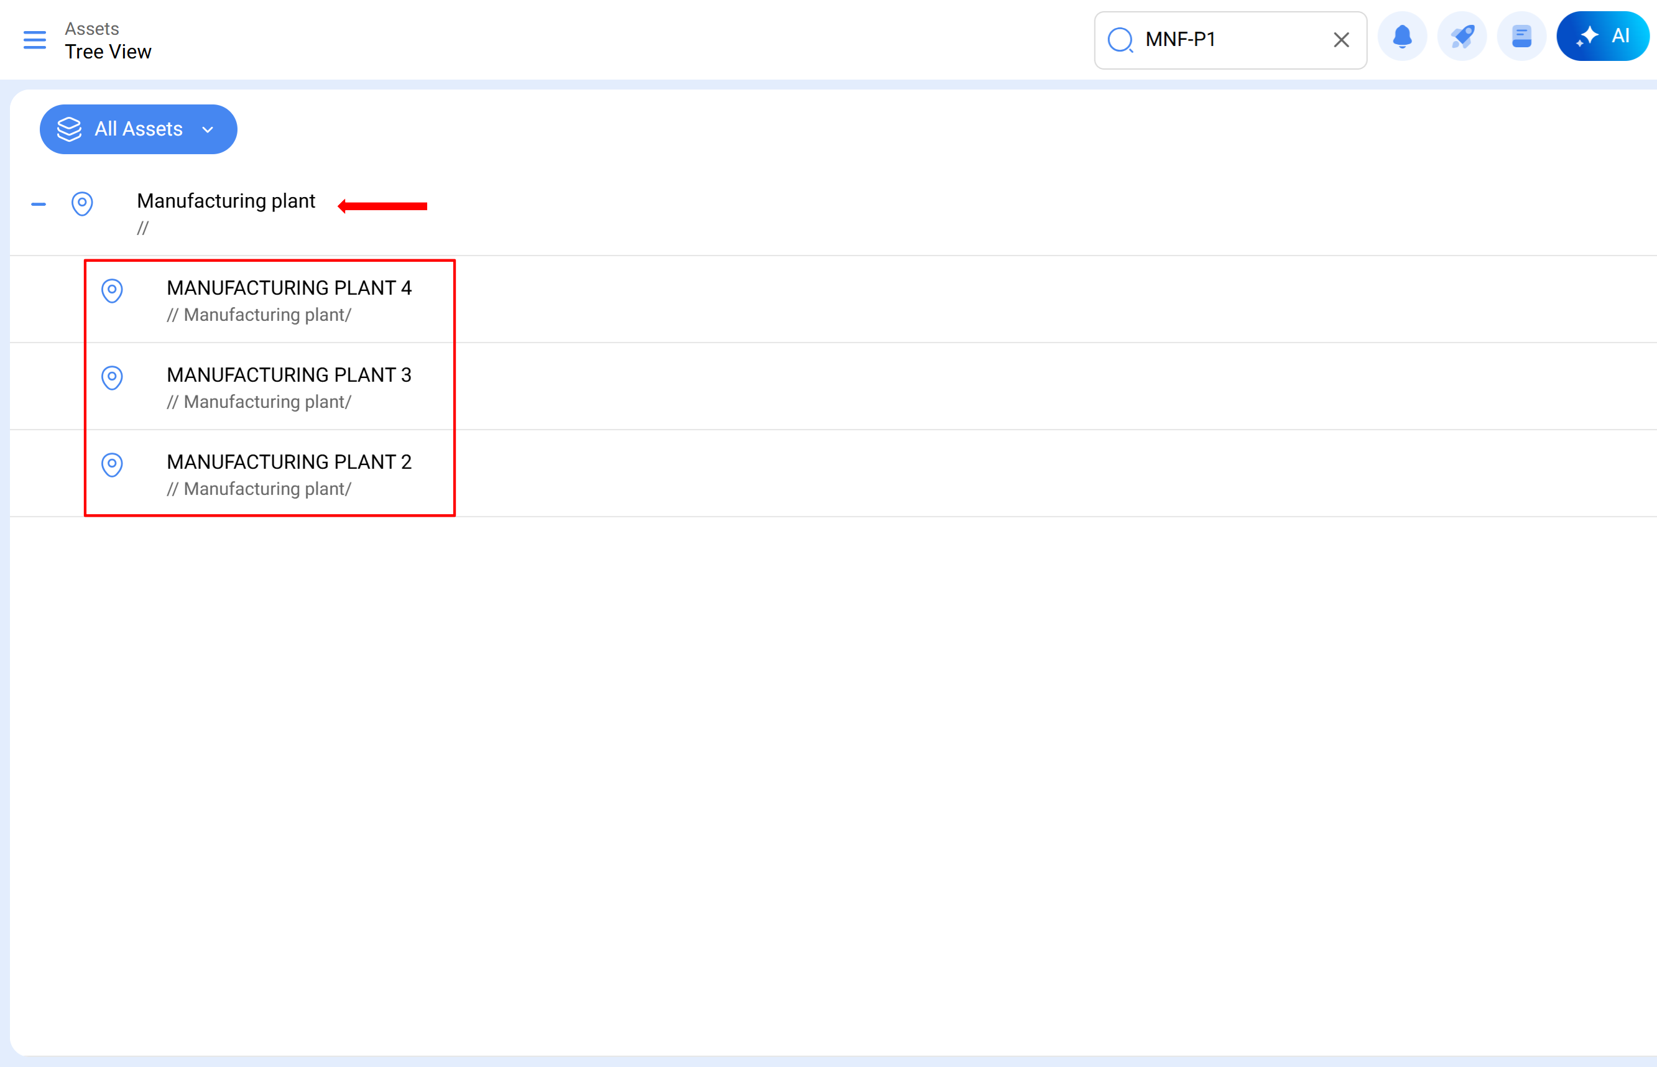This screenshot has height=1067, width=1657.
Task: Click the All Assets dropdown chevron
Action: (x=207, y=130)
